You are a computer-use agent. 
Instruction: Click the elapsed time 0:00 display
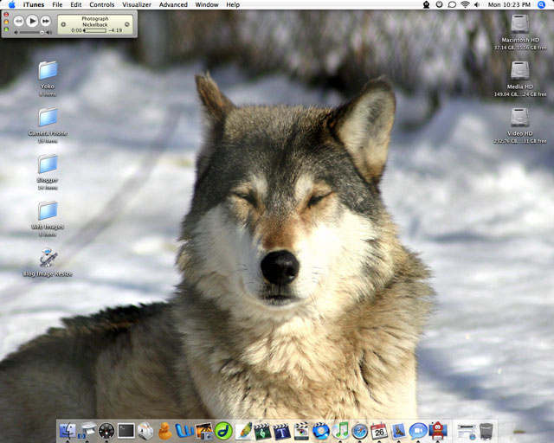coord(76,30)
